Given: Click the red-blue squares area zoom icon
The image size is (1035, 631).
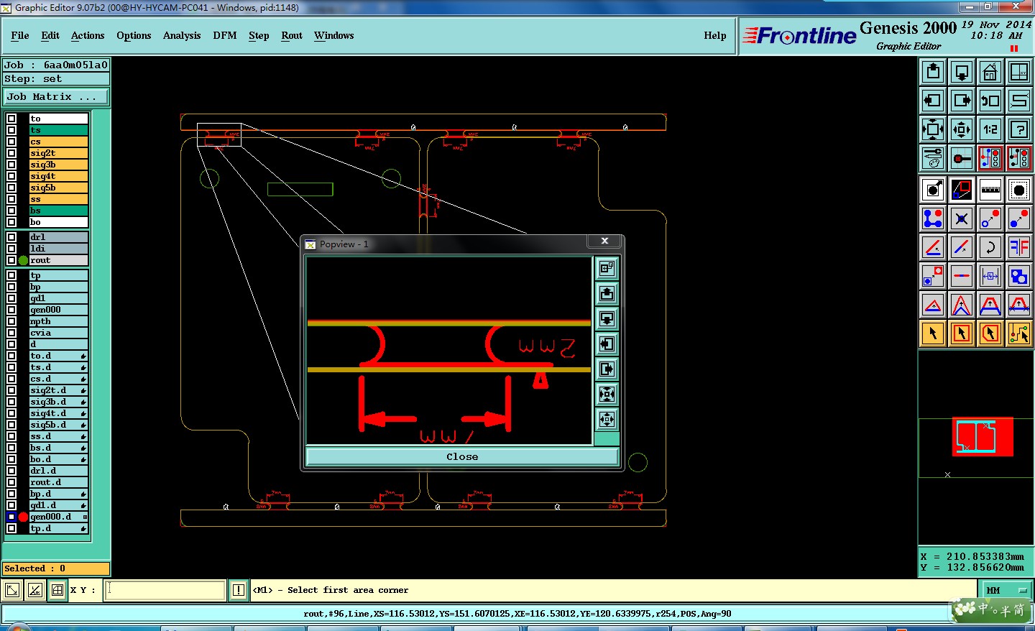Looking at the screenshot, I should (962, 190).
